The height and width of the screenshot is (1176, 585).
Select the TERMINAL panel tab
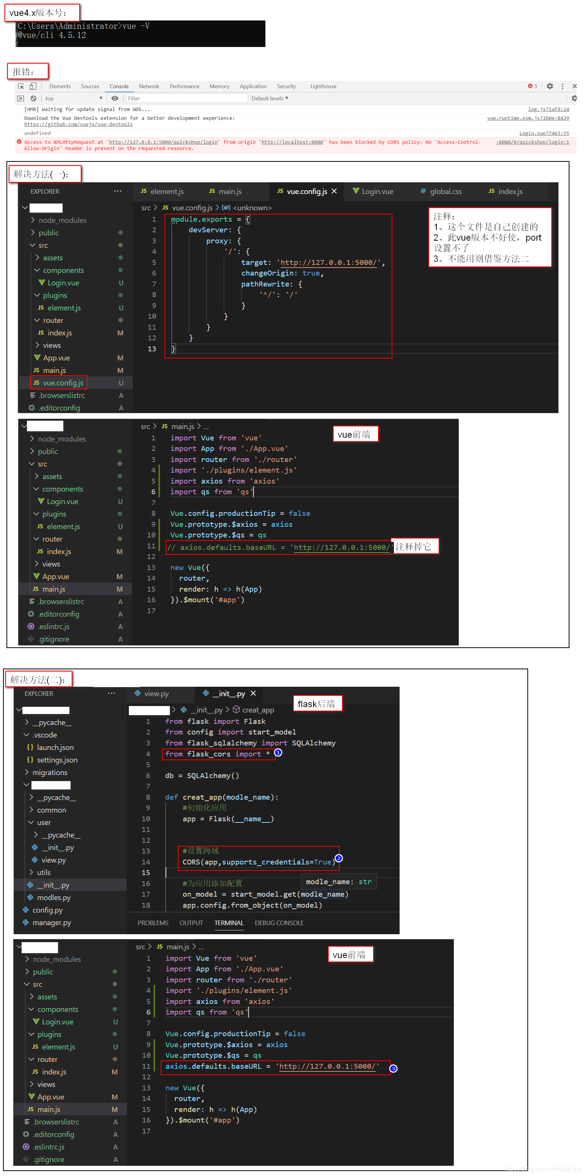click(x=229, y=924)
